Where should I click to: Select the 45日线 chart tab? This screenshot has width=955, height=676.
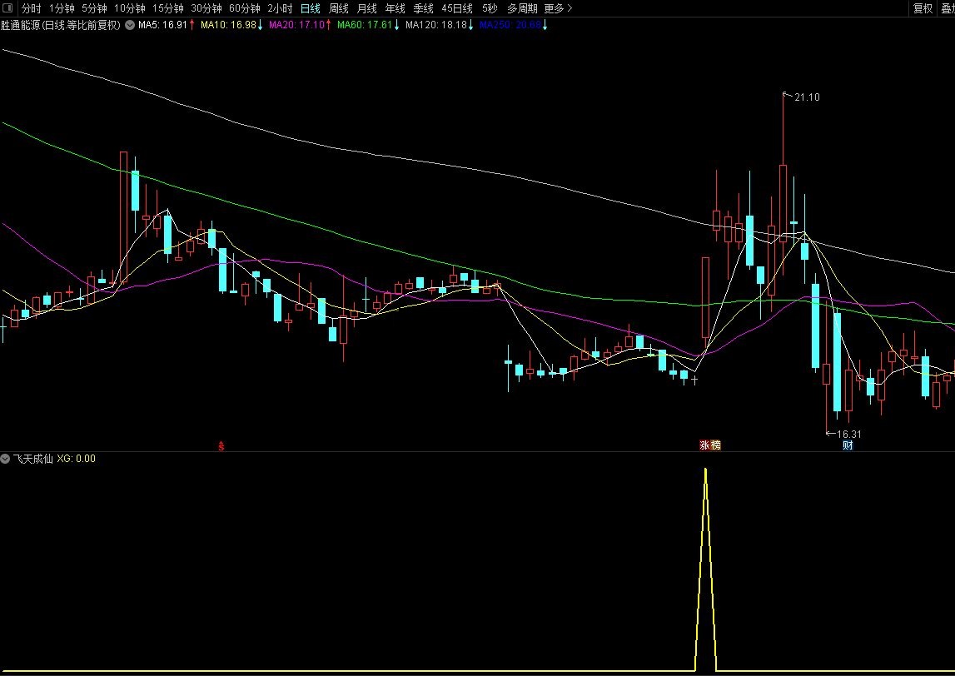(457, 8)
